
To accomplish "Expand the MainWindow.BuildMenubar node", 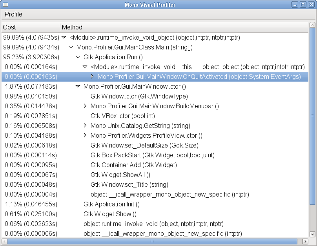I will [85, 106].
